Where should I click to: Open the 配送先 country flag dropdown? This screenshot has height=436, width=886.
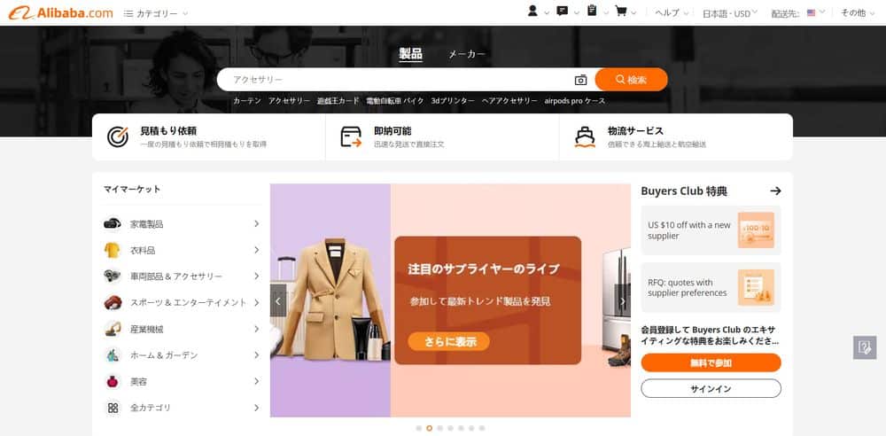pos(814,12)
